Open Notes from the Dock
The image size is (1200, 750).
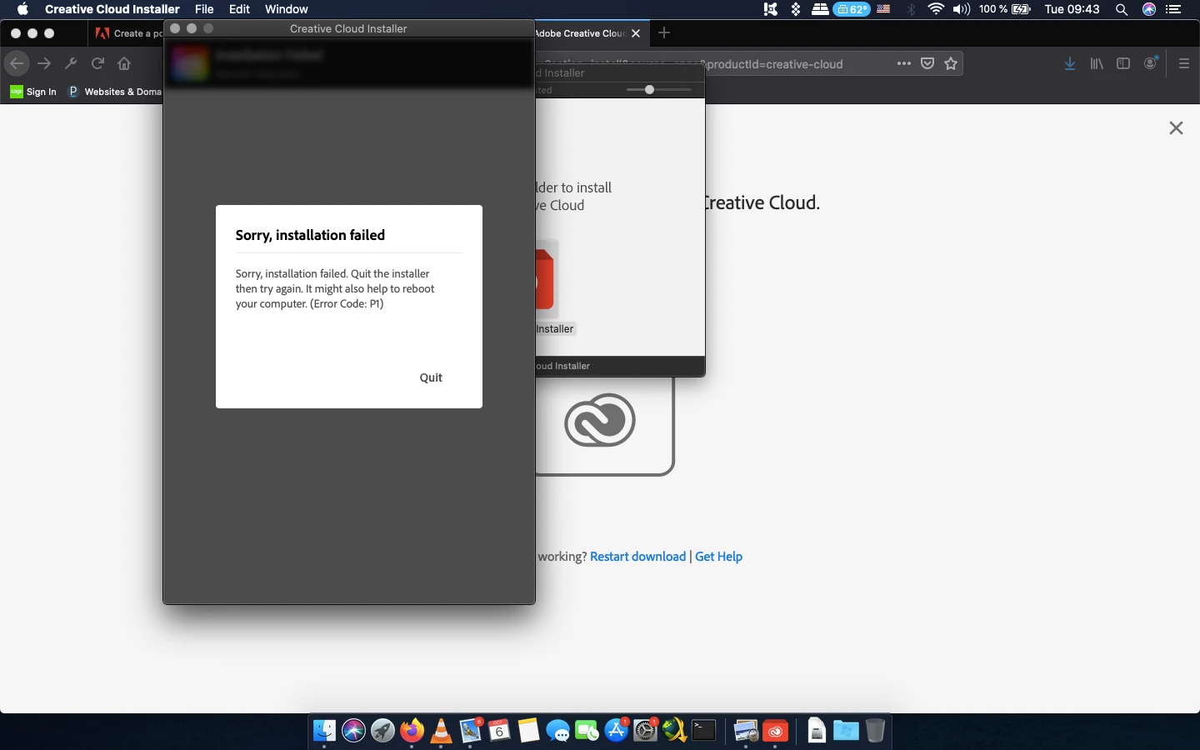tap(528, 731)
